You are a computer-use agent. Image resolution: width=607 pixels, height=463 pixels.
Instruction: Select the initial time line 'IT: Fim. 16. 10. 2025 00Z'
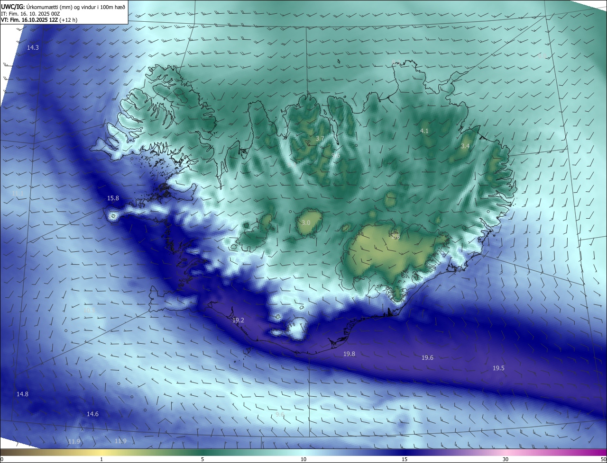pyautogui.click(x=30, y=13)
